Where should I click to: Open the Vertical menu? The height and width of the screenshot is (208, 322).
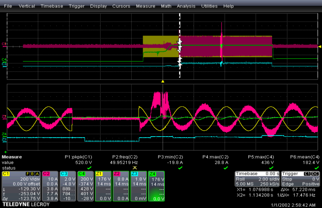pos(27,6)
